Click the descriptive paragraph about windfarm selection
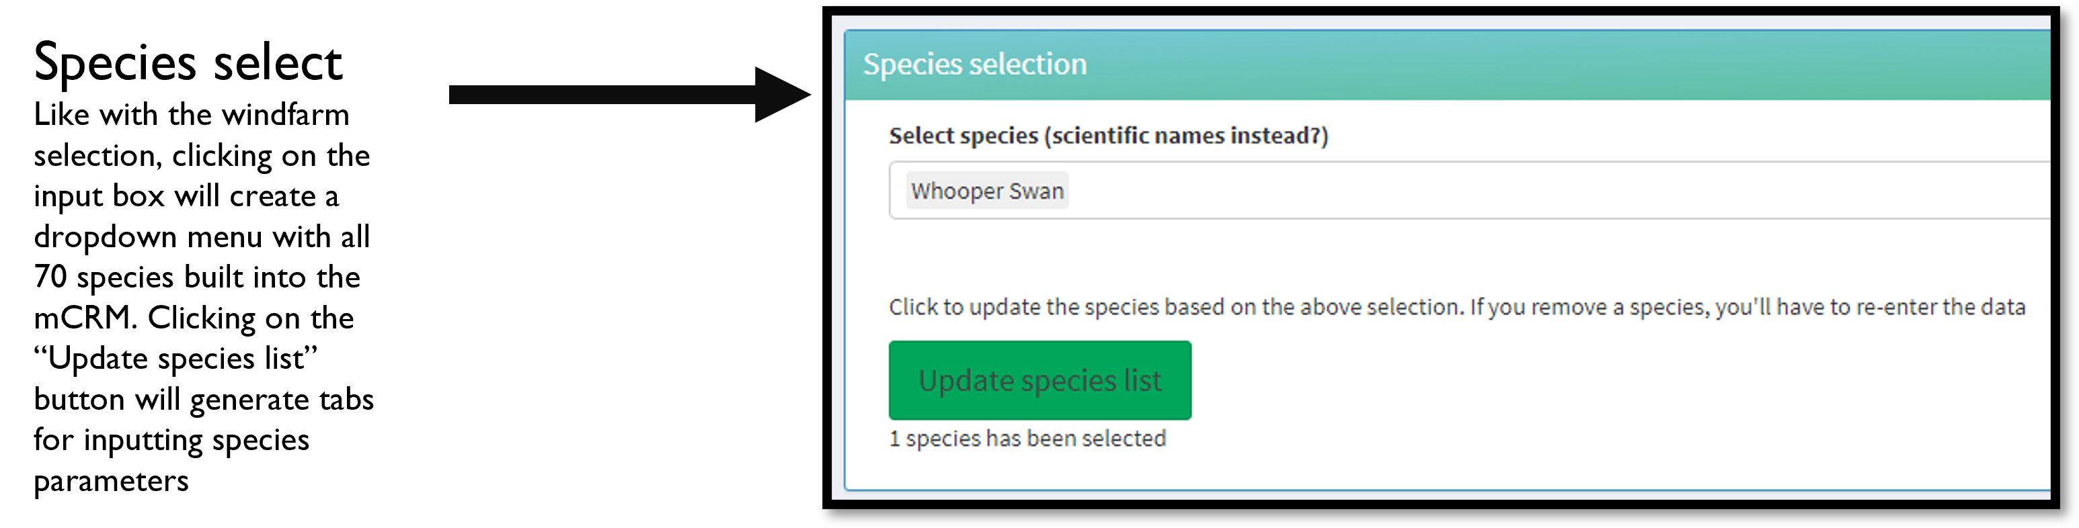 pyautogui.click(x=203, y=297)
